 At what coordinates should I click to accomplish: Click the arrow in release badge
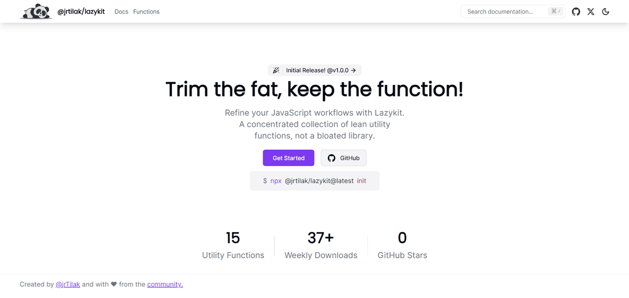coord(353,70)
